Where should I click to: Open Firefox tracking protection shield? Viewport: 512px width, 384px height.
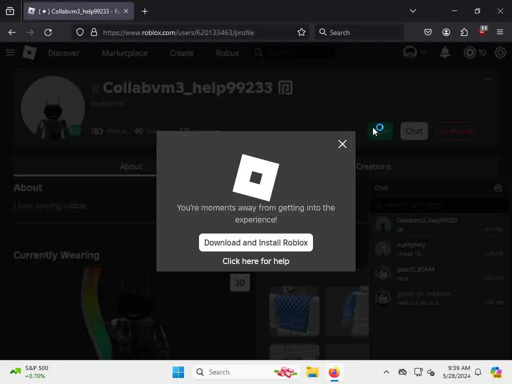pos(80,32)
